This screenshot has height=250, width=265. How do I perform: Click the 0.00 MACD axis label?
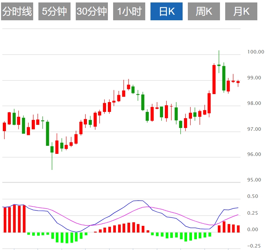[252, 229]
